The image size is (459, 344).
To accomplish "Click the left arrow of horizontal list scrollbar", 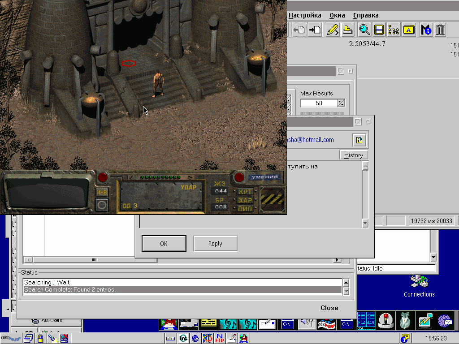I will tap(28, 260).
